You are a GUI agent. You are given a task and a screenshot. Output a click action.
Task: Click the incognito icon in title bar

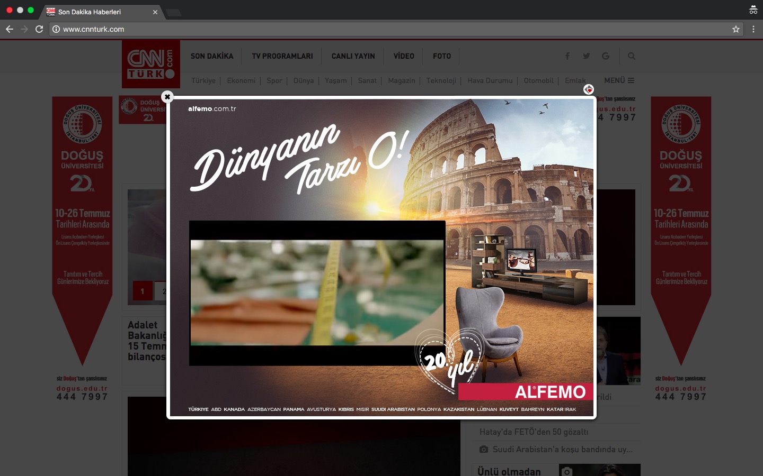pos(753,10)
